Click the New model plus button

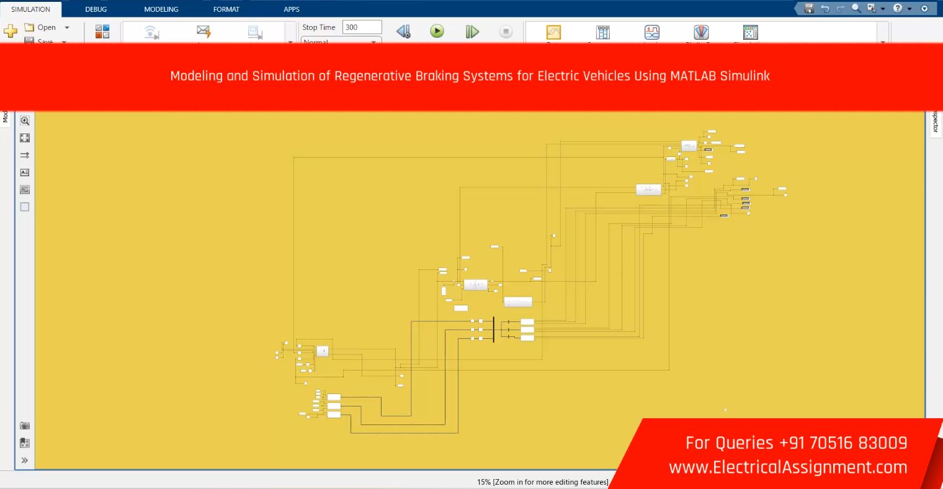pos(11,31)
